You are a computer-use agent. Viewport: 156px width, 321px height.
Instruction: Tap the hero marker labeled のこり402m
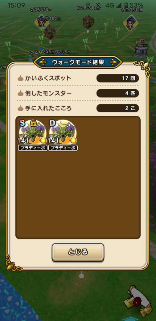pos(42,22)
